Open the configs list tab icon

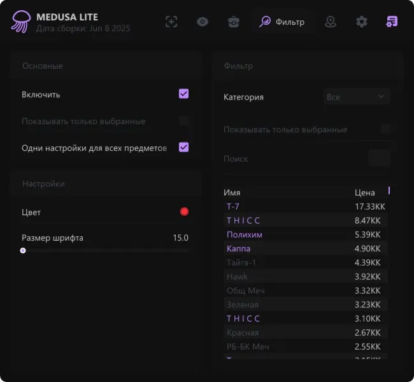click(392, 22)
